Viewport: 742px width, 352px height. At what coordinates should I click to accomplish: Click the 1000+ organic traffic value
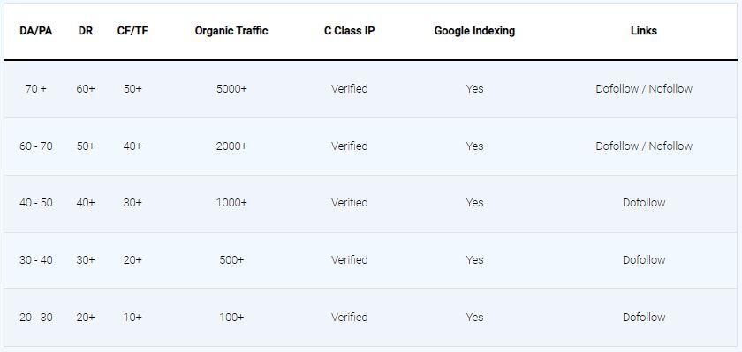pos(231,203)
